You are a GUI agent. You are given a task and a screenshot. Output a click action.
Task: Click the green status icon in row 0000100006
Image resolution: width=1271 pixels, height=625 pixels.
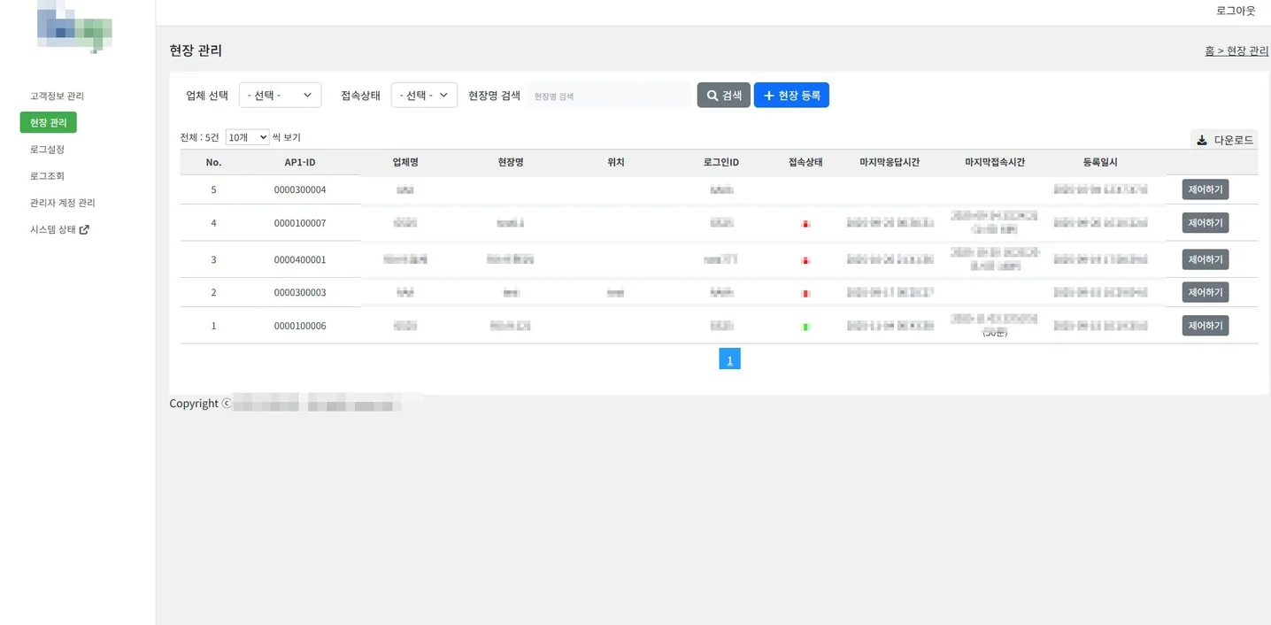805,327
